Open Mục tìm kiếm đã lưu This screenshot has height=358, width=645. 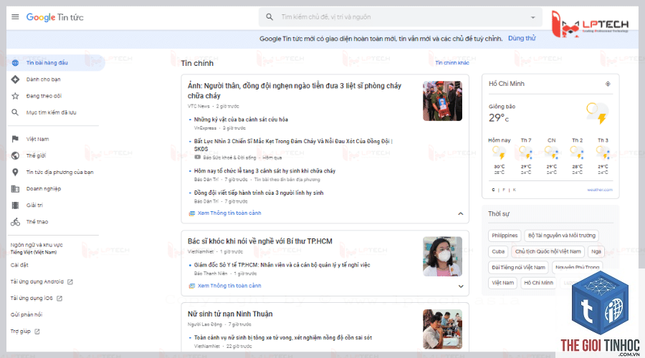click(52, 112)
